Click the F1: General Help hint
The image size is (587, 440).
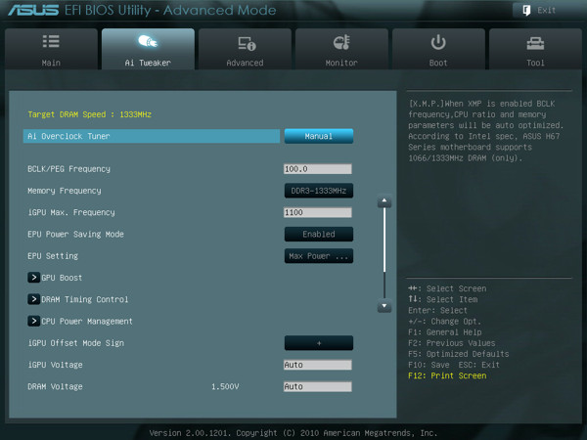point(445,332)
